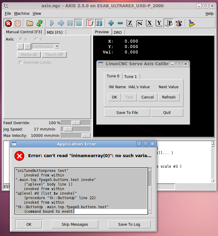Clear live plot with broom icon
The height and width of the screenshot is (236, 218).
click(x=191, y=23)
